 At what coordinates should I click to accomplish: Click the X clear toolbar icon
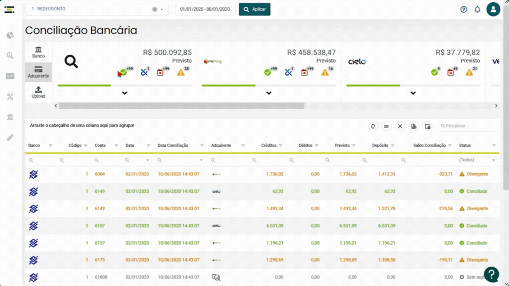400,126
